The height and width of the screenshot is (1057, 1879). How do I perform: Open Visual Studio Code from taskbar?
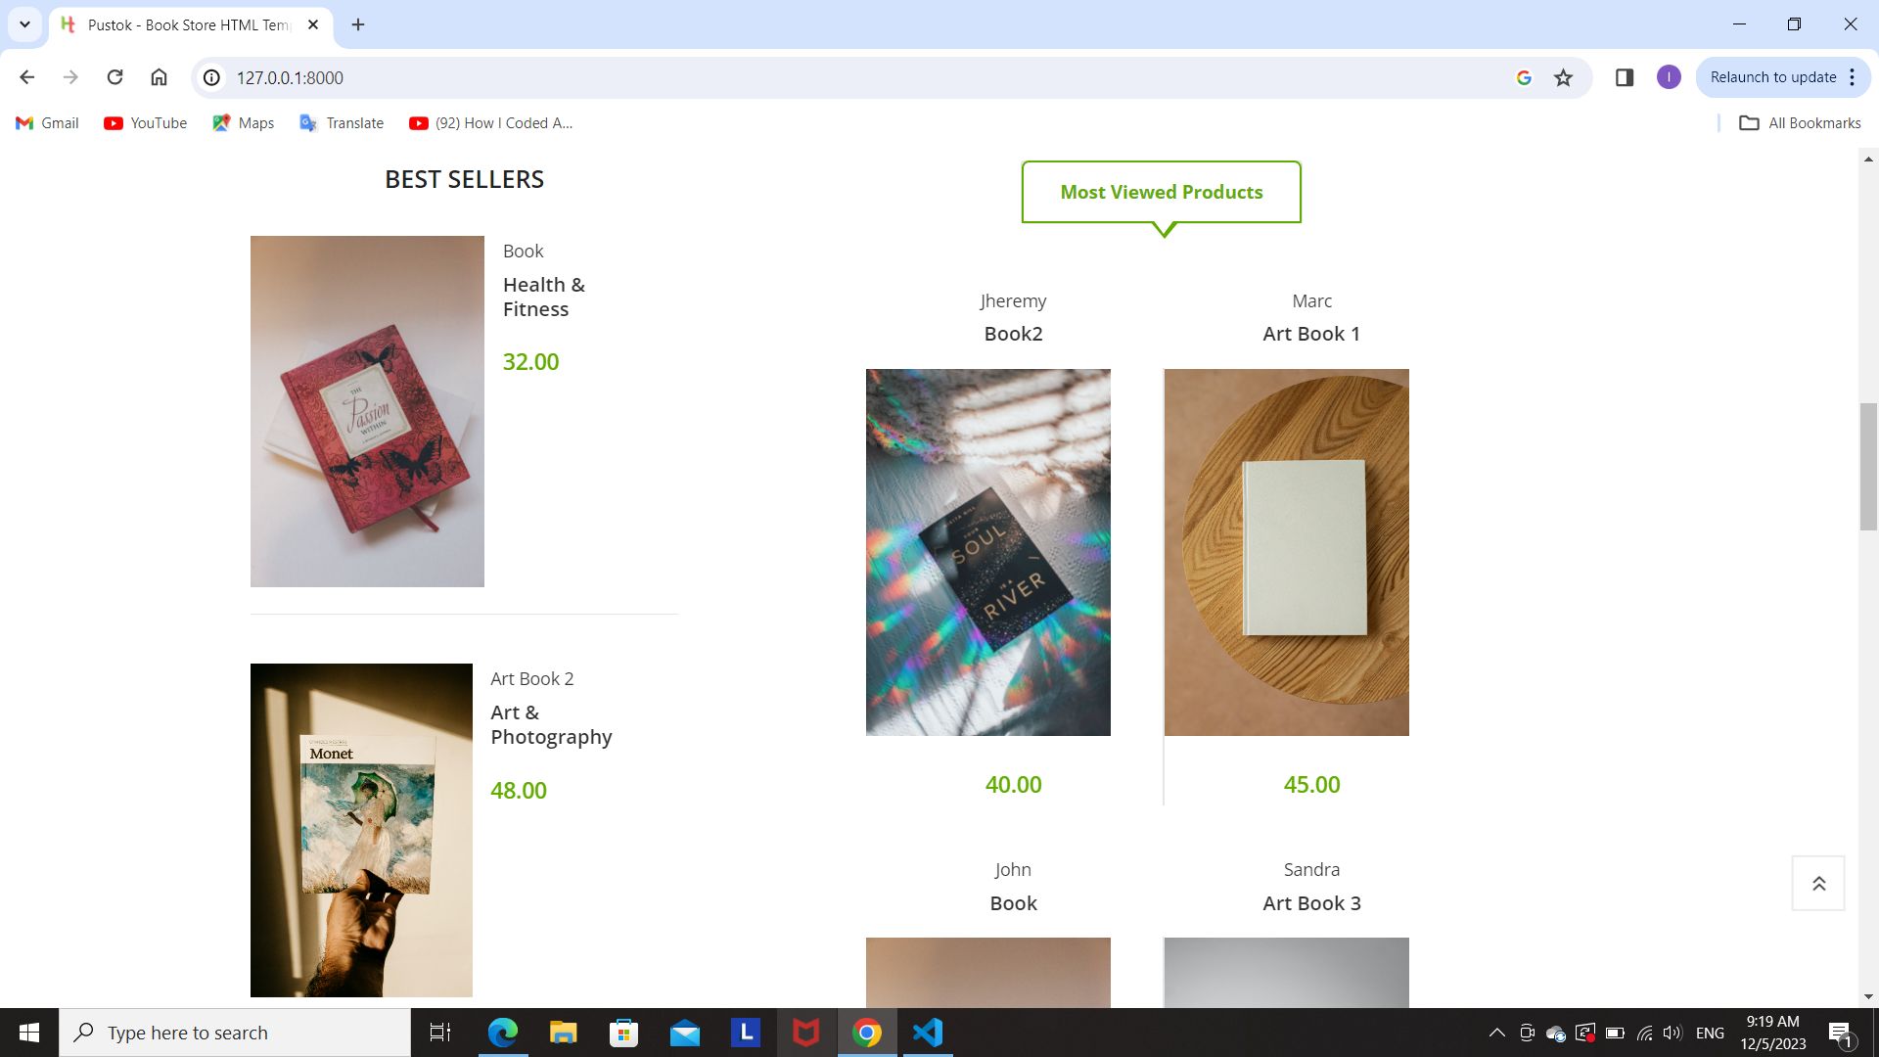(927, 1033)
